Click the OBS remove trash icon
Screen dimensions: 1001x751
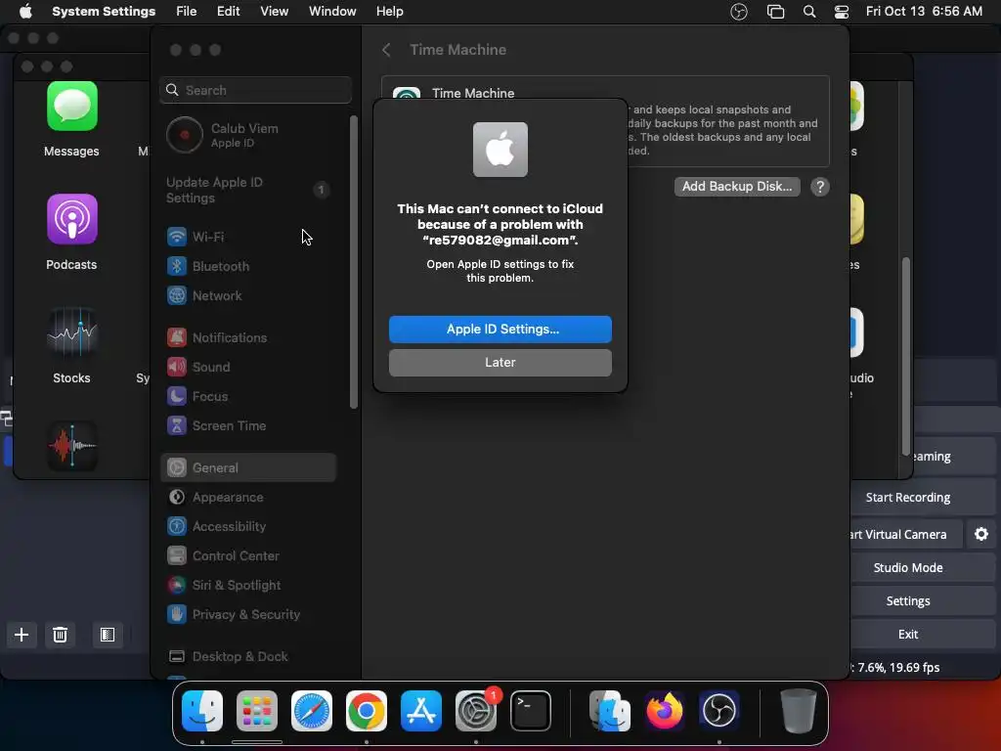point(60,634)
